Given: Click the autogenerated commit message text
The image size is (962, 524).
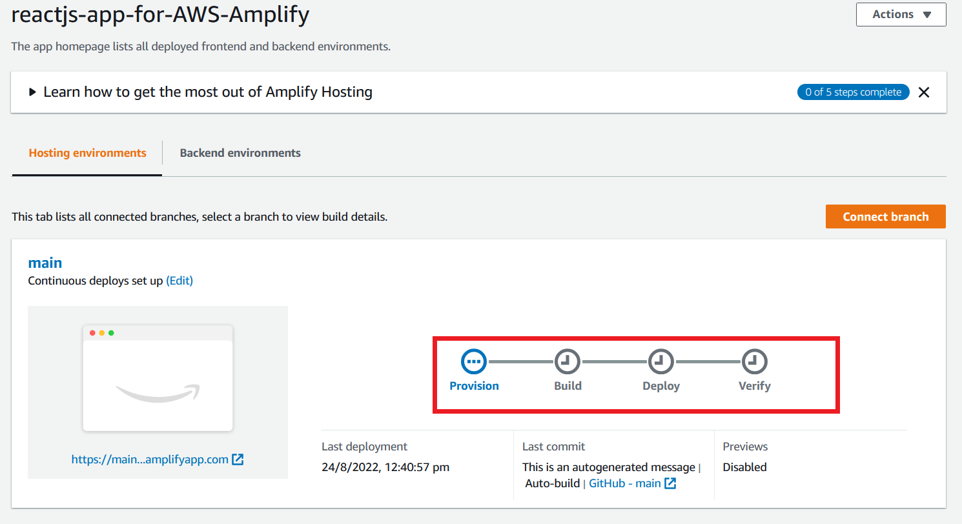Looking at the screenshot, I should pos(608,467).
